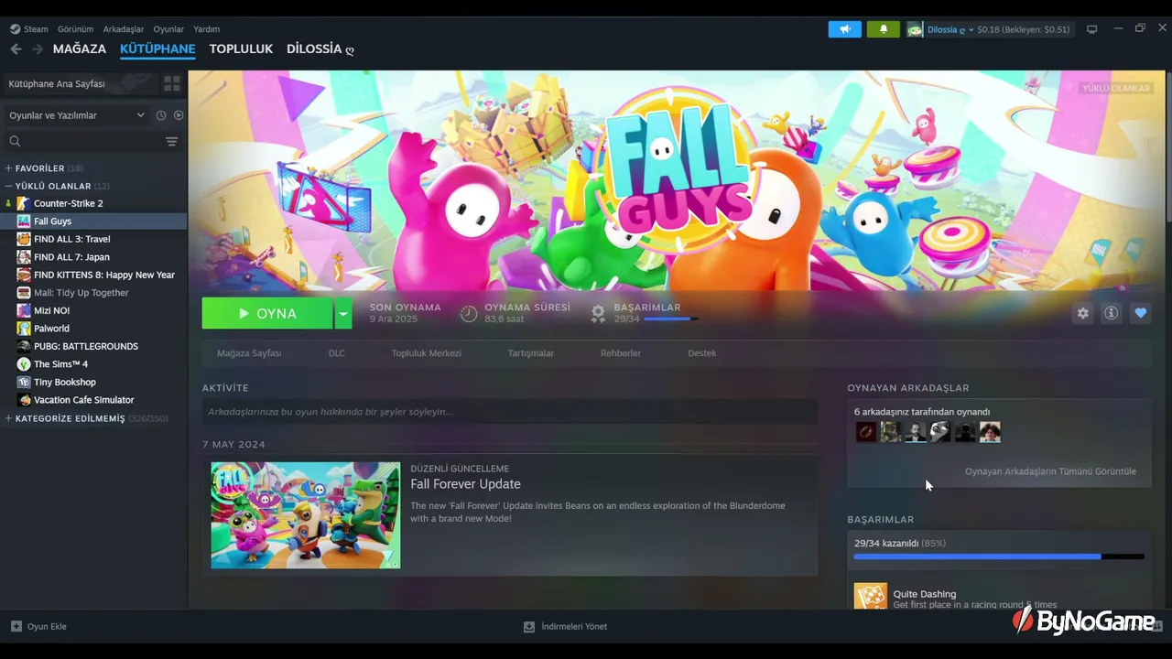Open the Görünüm menu

point(75,29)
